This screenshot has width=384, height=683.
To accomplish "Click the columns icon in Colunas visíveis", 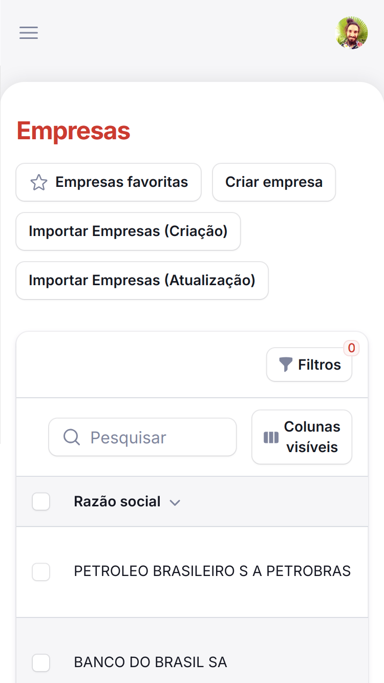I will pyautogui.click(x=271, y=437).
